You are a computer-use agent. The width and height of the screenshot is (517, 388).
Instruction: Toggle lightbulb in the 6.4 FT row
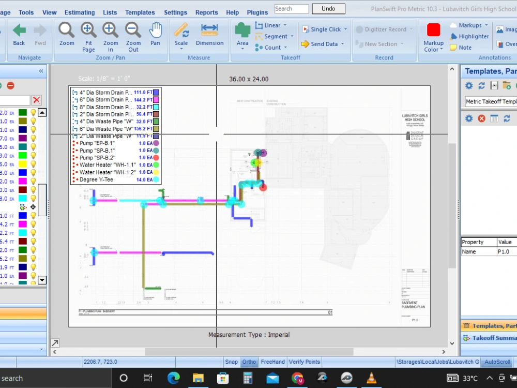click(33, 242)
